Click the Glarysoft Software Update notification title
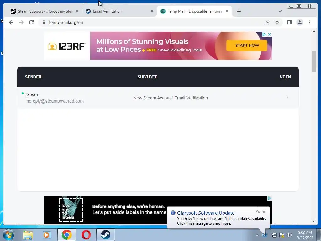 coord(206,213)
